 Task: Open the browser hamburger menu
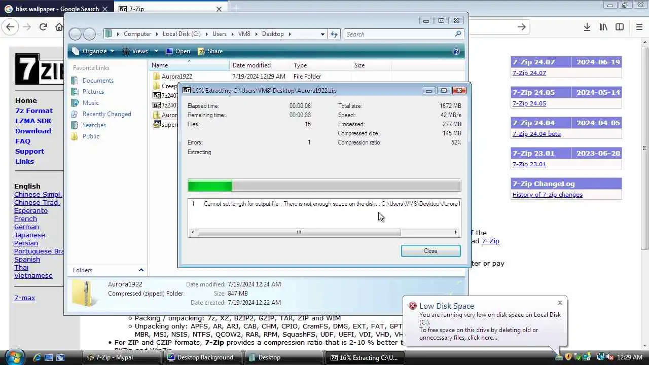(639, 27)
